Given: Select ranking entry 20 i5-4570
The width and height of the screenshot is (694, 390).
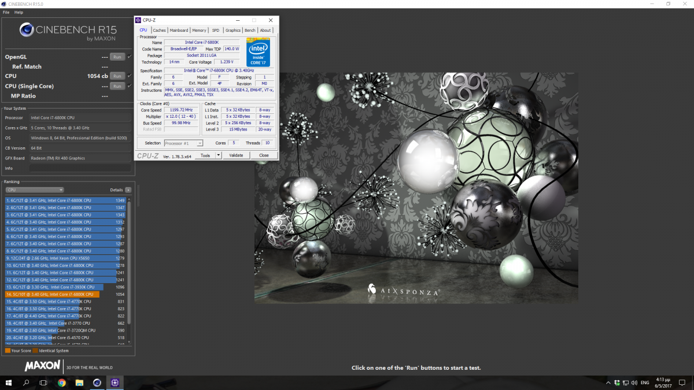Looking at the screenshot, I should [65, 337].
